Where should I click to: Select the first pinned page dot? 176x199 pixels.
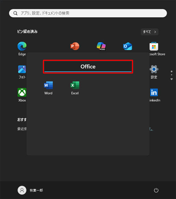pos(171,71)
